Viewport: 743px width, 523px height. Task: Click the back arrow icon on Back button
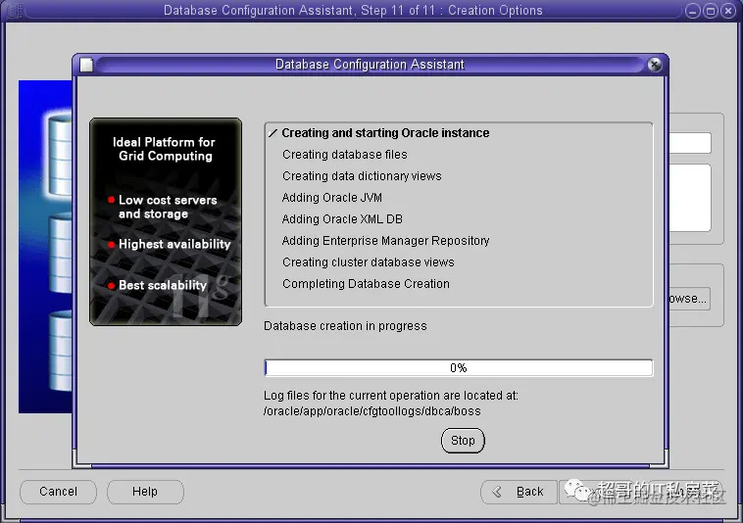click(x=497, y=492)
